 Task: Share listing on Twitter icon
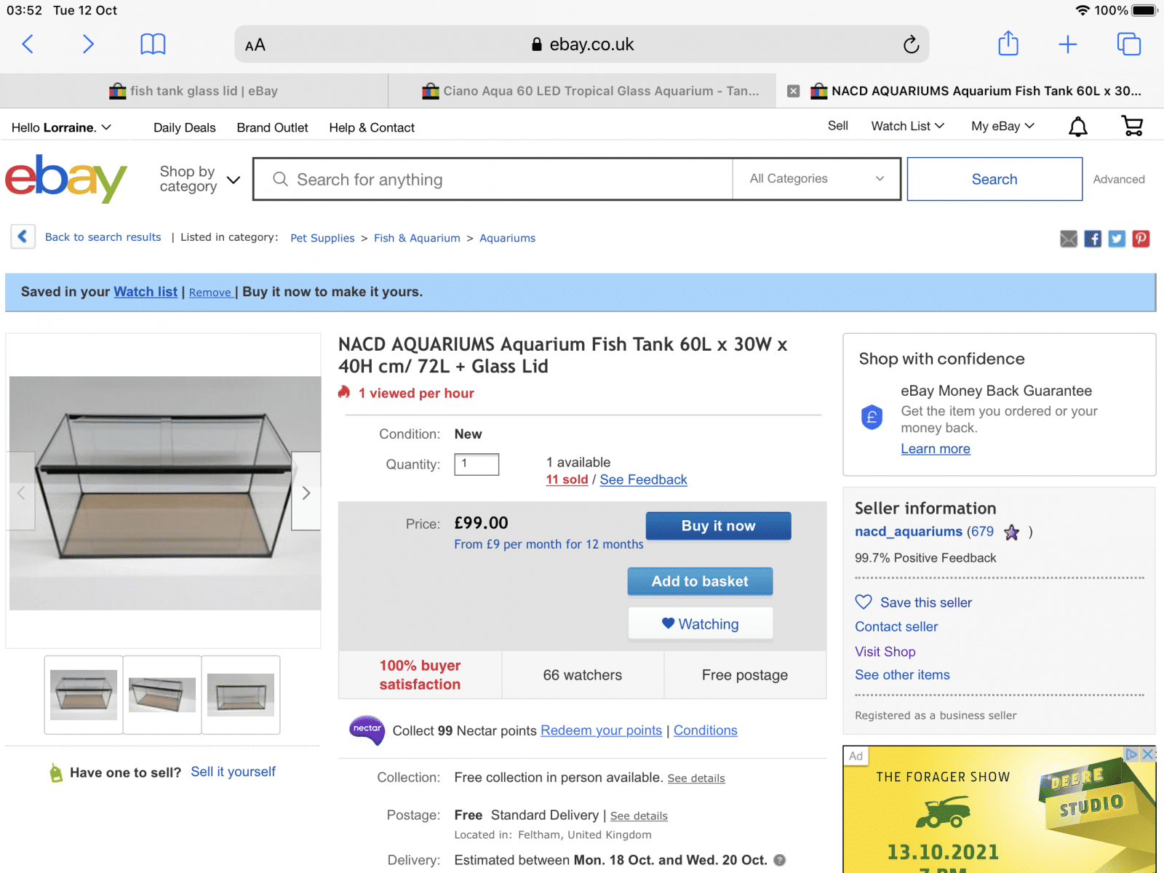click(1117, 239)
